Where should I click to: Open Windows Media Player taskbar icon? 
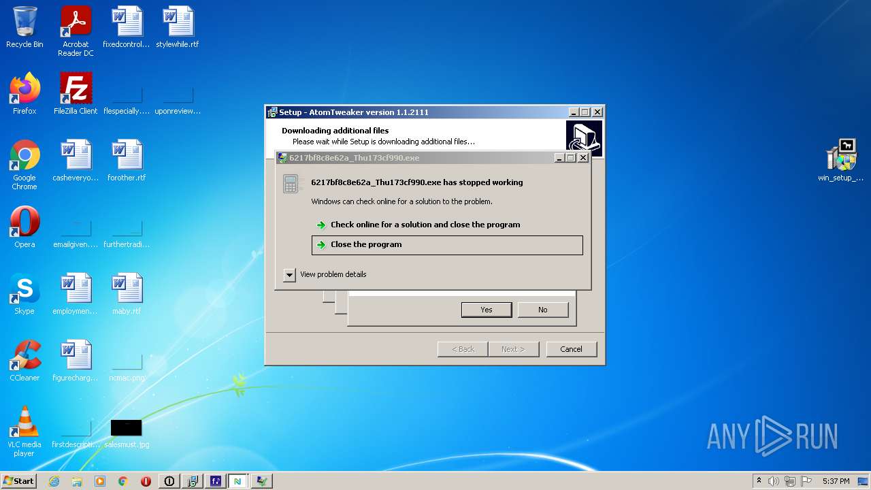[100, 481]
